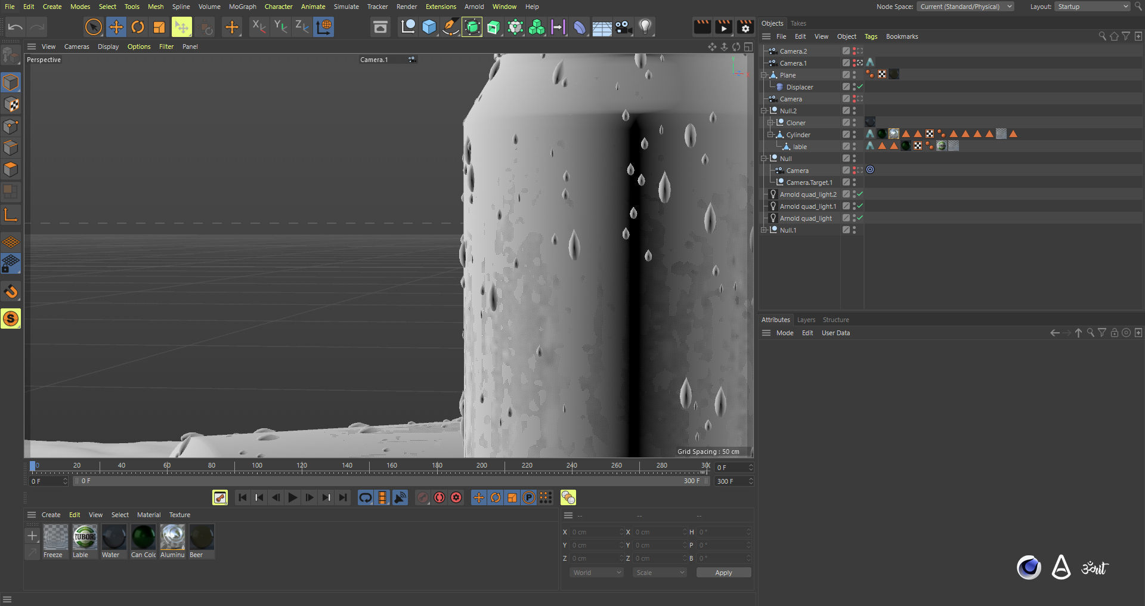The image size is (1145, 606).
Task: Click the Play Forwards button
Action: 292,497
